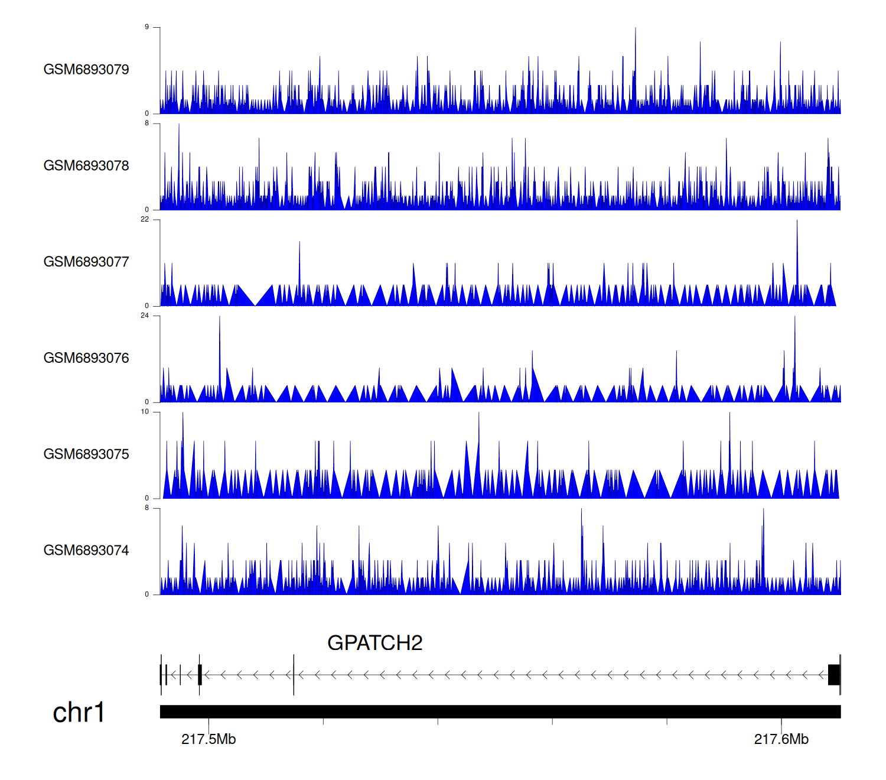The height and width of the screenshot is (780, 886).
Task: Select the GSM6893074 track name
Action: (x=86, y=551)
